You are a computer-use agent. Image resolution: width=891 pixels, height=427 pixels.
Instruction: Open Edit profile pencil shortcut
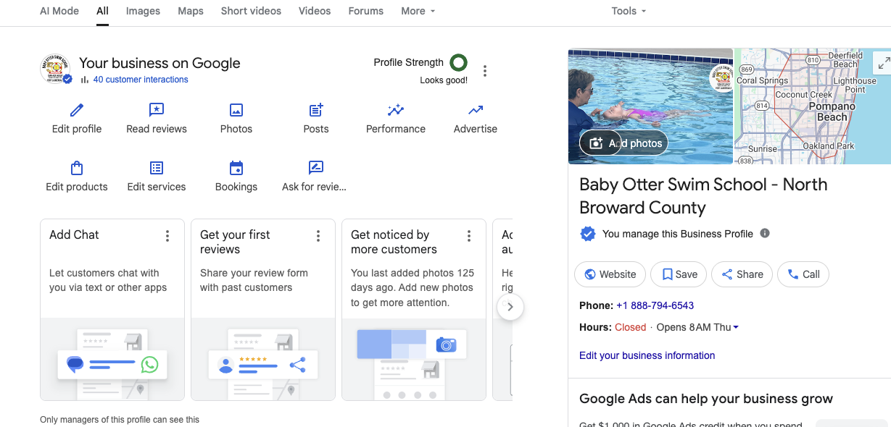coord(77,119)
